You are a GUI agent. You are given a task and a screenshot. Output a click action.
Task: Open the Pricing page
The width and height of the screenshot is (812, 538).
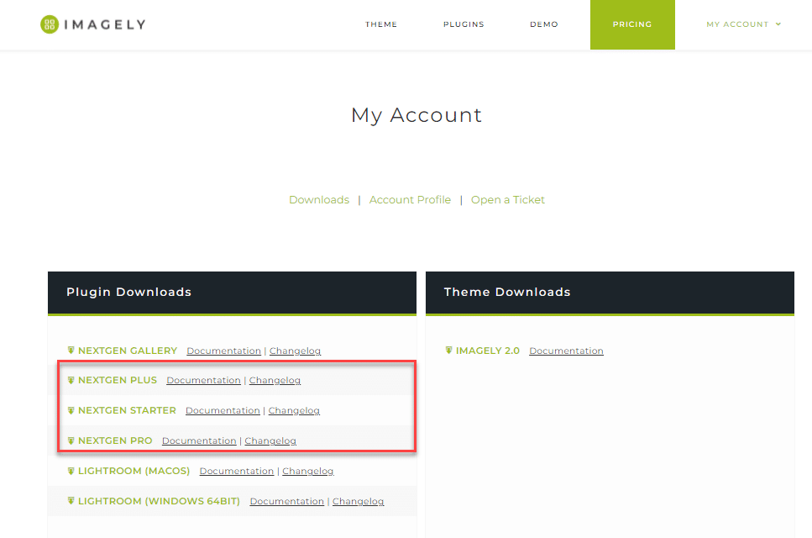pyautogui.click(x=632, y=24)
